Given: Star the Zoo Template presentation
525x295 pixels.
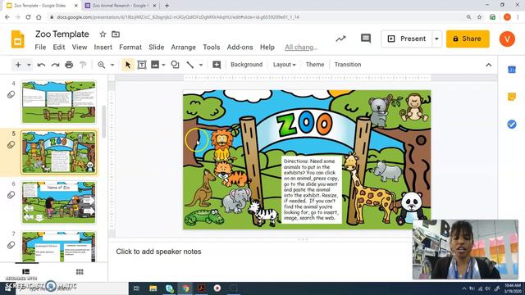Looking at the screenshot, I should pyautogui.click(x=103, y=34).
